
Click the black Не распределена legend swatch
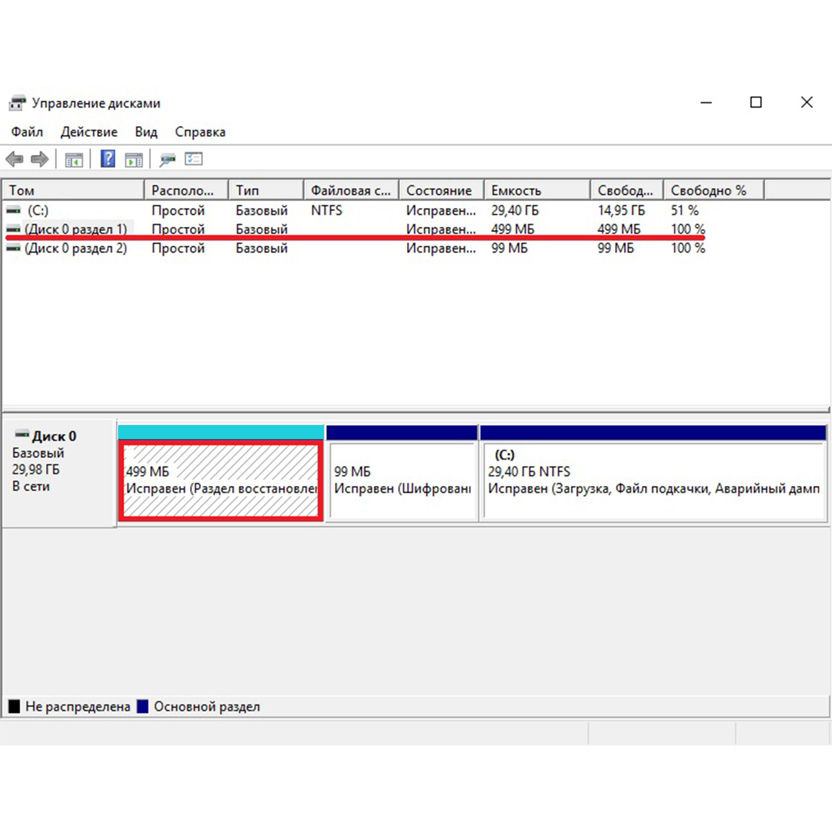(x=14, y=706)
